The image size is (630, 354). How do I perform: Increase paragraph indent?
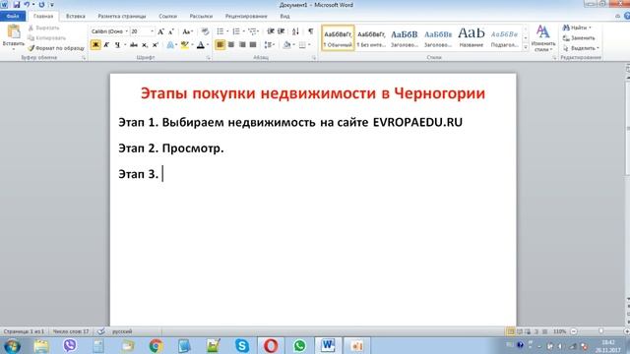point(282,31)
